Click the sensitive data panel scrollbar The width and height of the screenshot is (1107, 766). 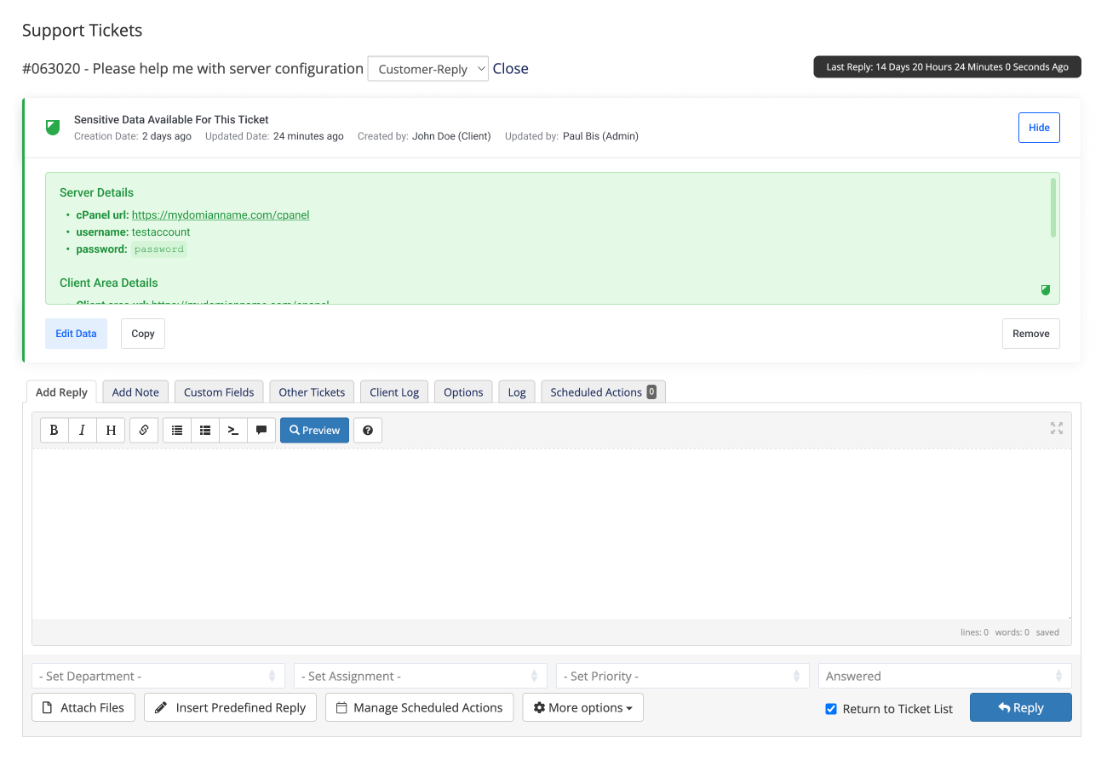click(1053, 209)
